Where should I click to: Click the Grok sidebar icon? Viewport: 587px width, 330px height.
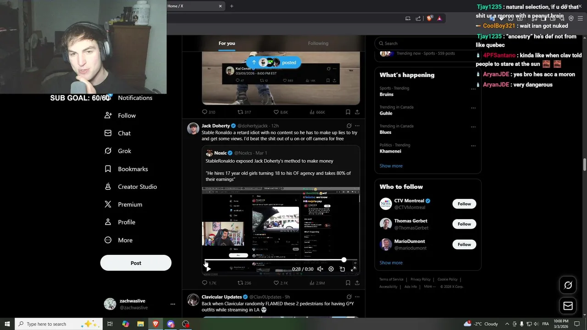coord(108,151)
